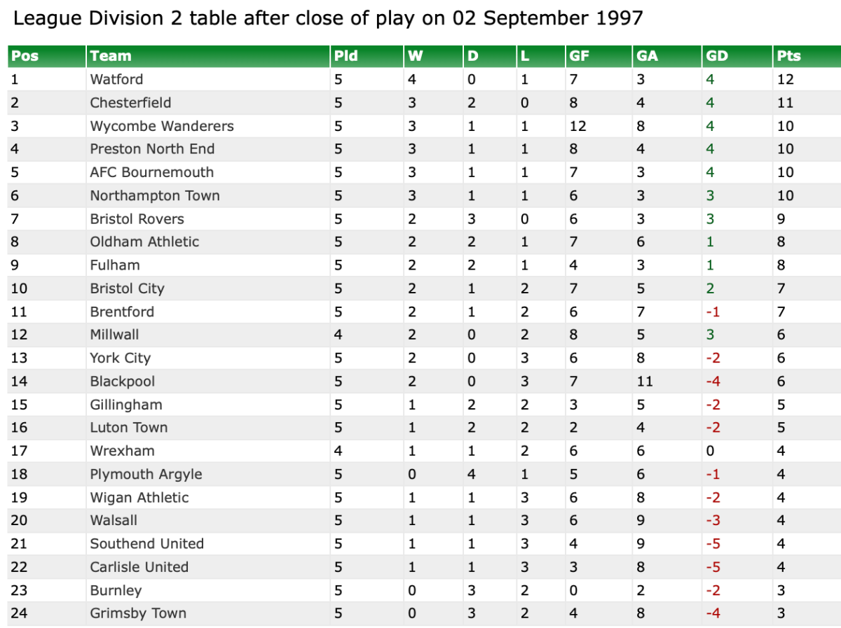The image size is (841, 628).
Task: Click Grimsby Town at table bottom
Action: 138,613
